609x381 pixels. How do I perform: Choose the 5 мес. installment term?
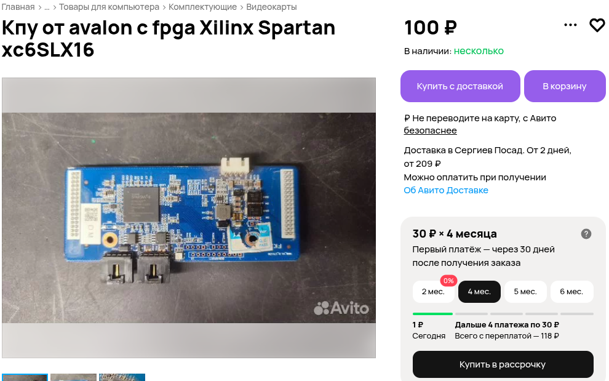click(525, 292)
